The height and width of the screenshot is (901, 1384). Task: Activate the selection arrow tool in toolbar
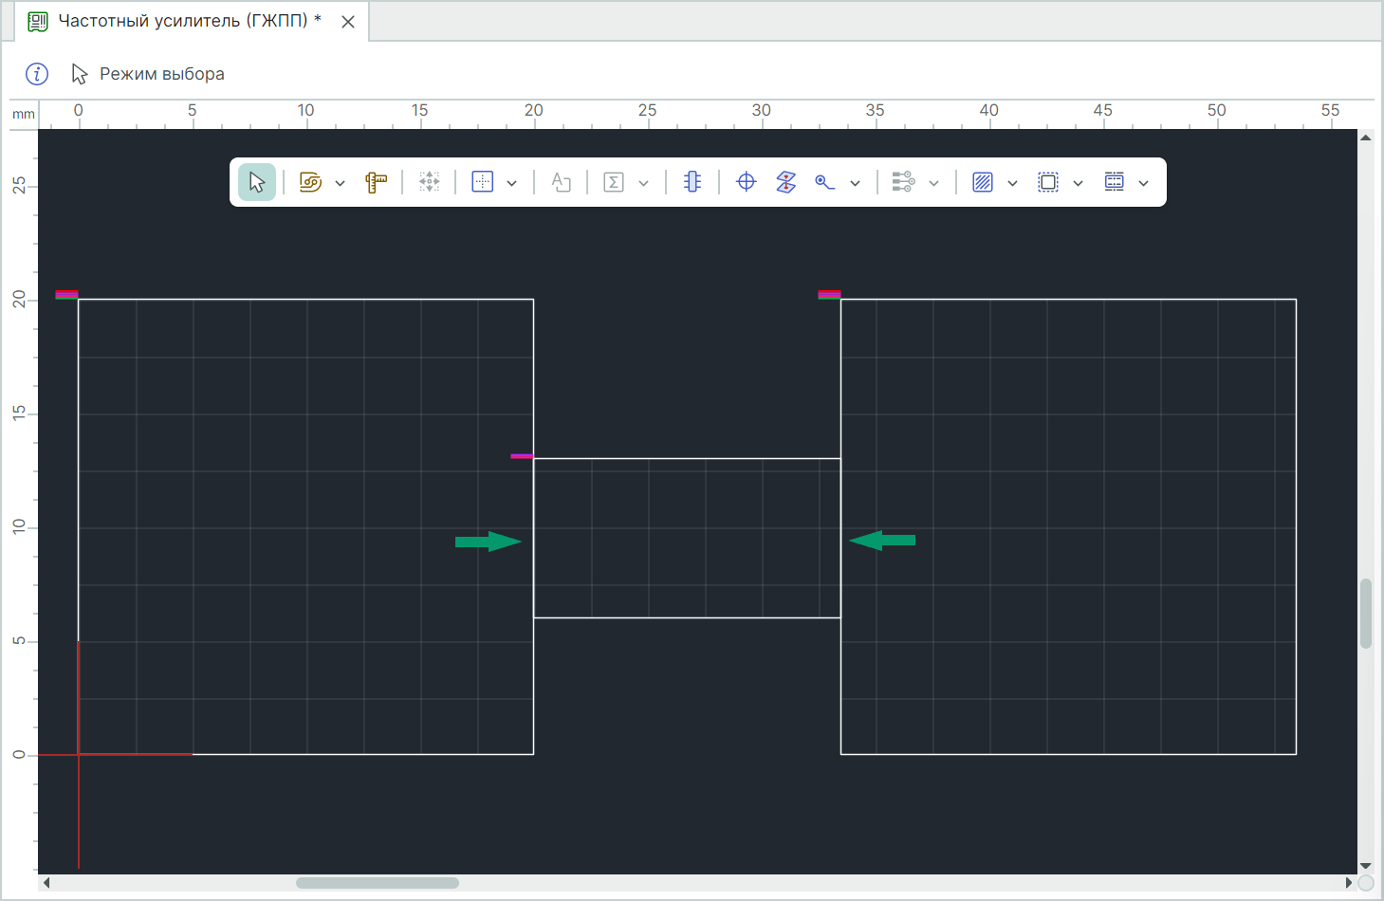(257, 182)
